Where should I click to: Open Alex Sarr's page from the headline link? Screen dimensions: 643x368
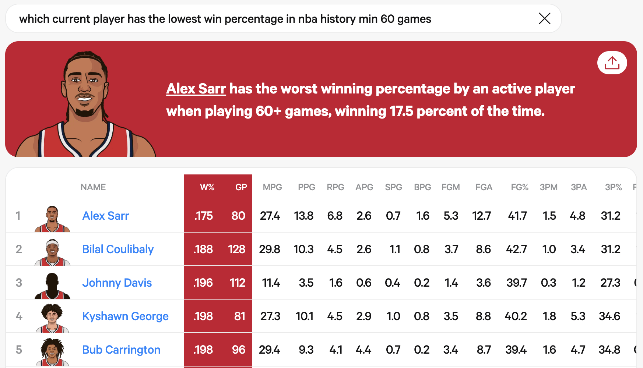coord(196,89)
